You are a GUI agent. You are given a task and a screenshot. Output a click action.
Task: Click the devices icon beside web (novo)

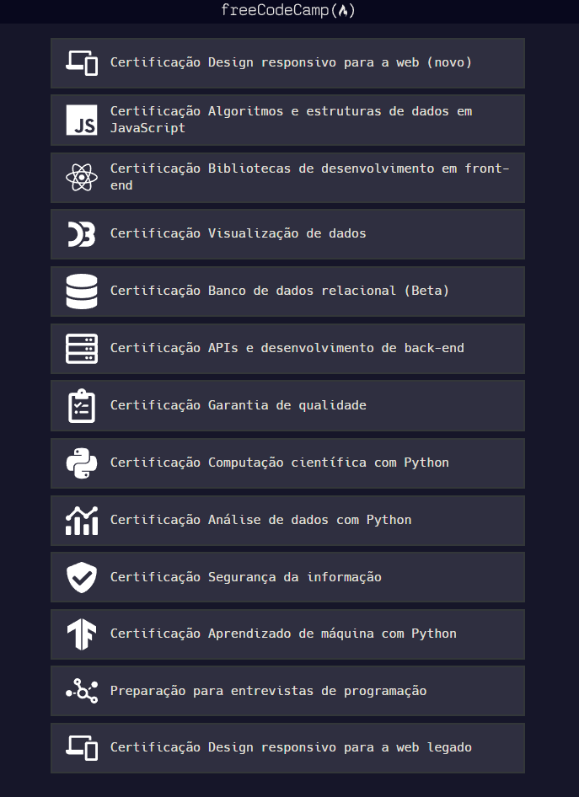(x=82, y=63)
